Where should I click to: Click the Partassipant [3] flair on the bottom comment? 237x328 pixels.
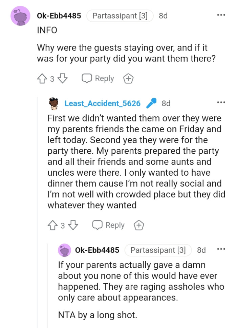(158, 250)
